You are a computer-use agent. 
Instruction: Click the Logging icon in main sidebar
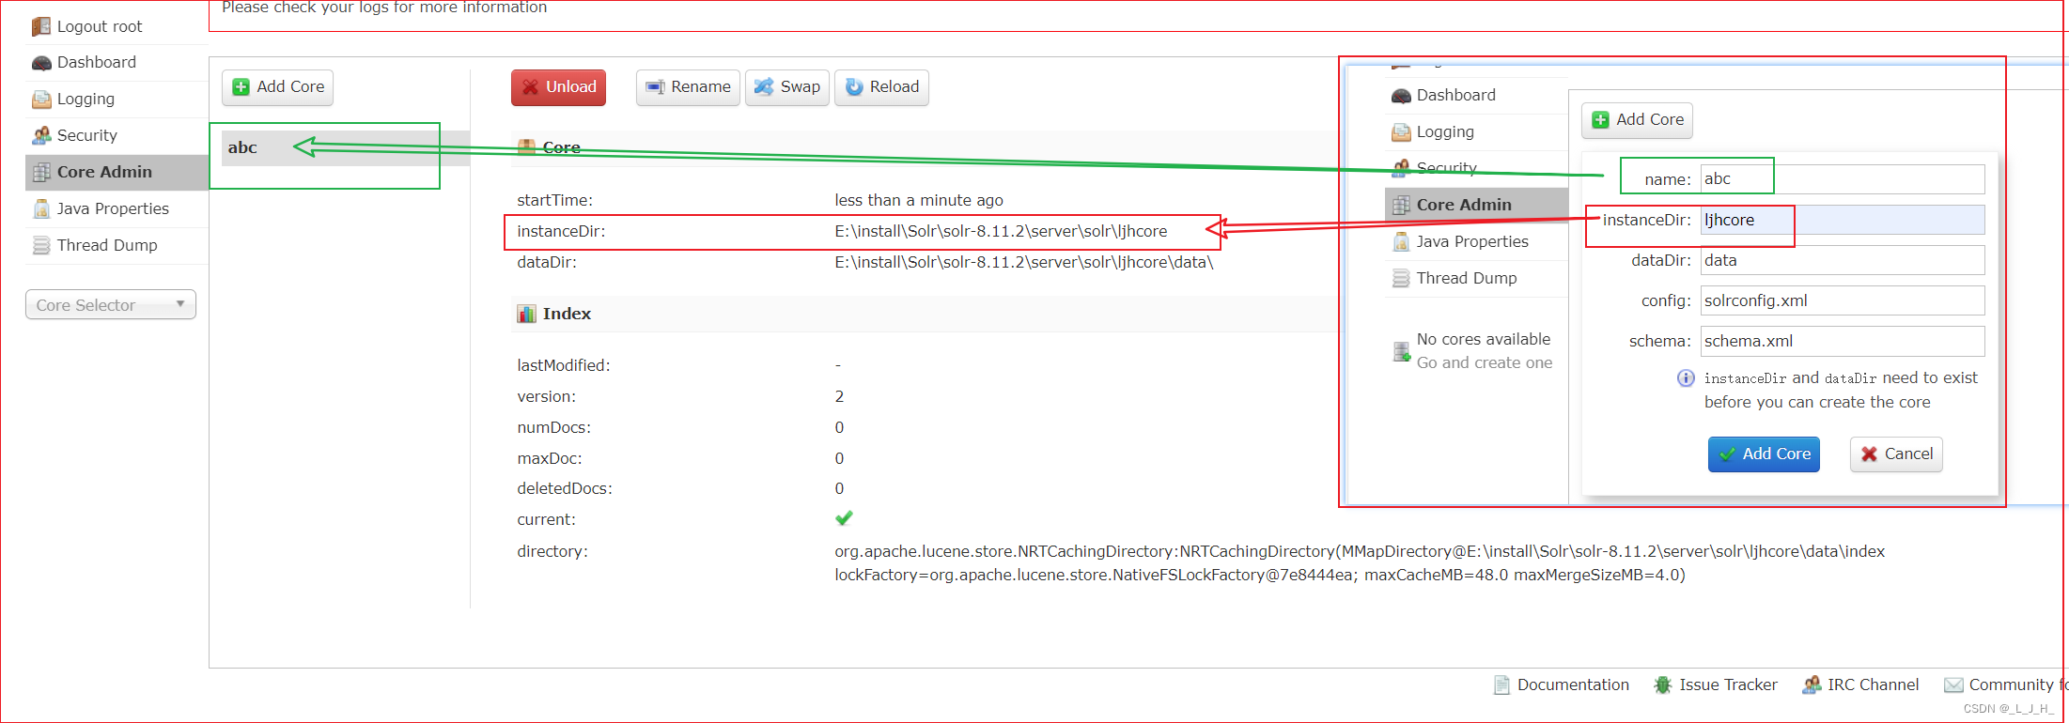pyautogui.click(x=41, y=100)
